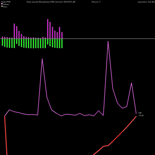The width and height of the screenshot is (155, 155).
Task: Click the highest peak of the magenta line
Action: (x=108, y=42)
